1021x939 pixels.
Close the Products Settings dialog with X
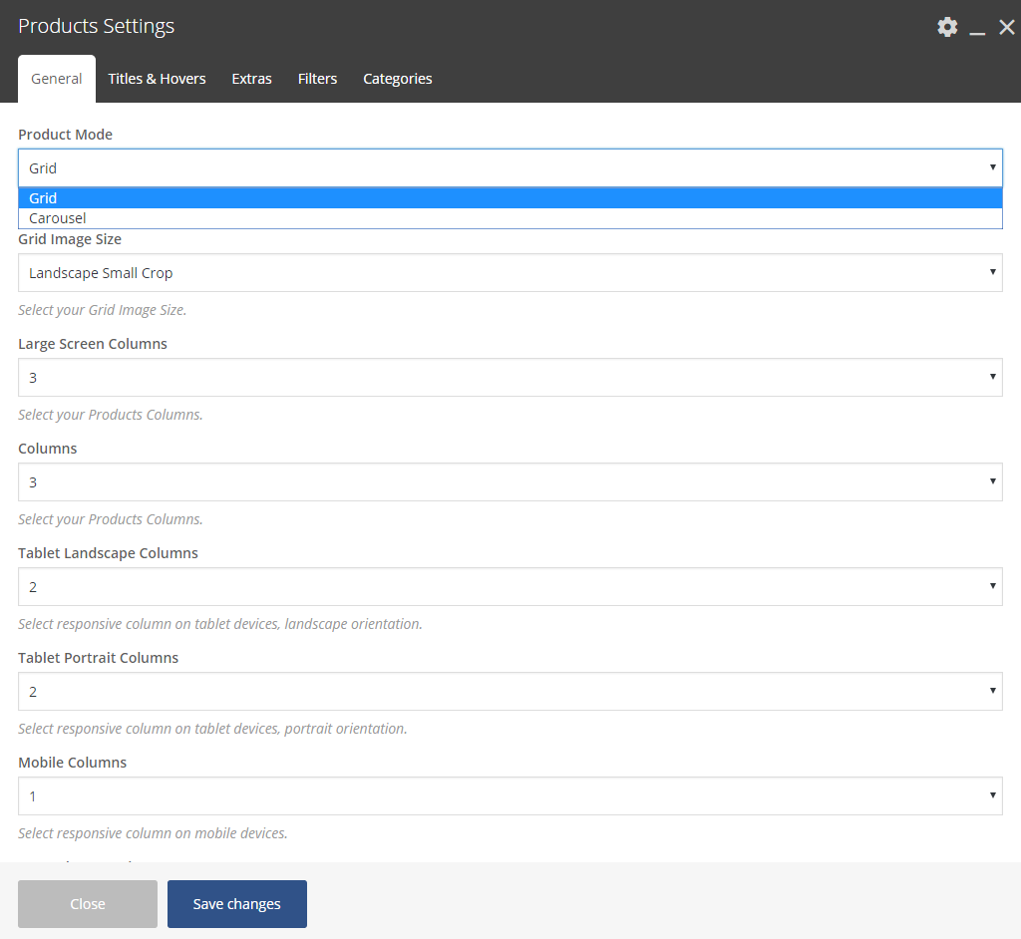[1007, 27]
